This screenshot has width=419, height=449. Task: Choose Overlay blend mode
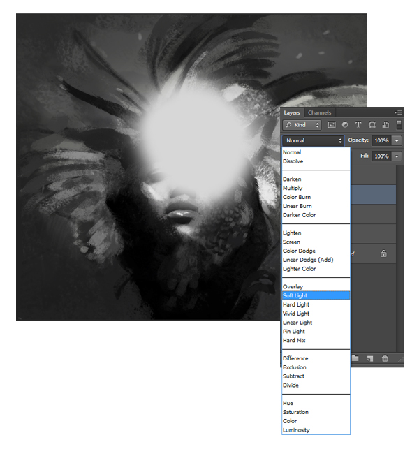316,286
